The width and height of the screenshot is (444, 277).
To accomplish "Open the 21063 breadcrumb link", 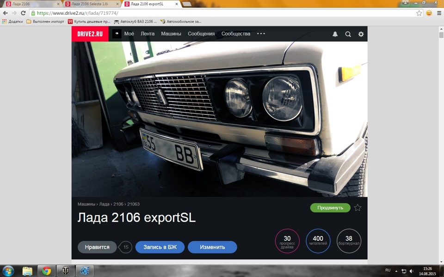I will coord(133,204).
